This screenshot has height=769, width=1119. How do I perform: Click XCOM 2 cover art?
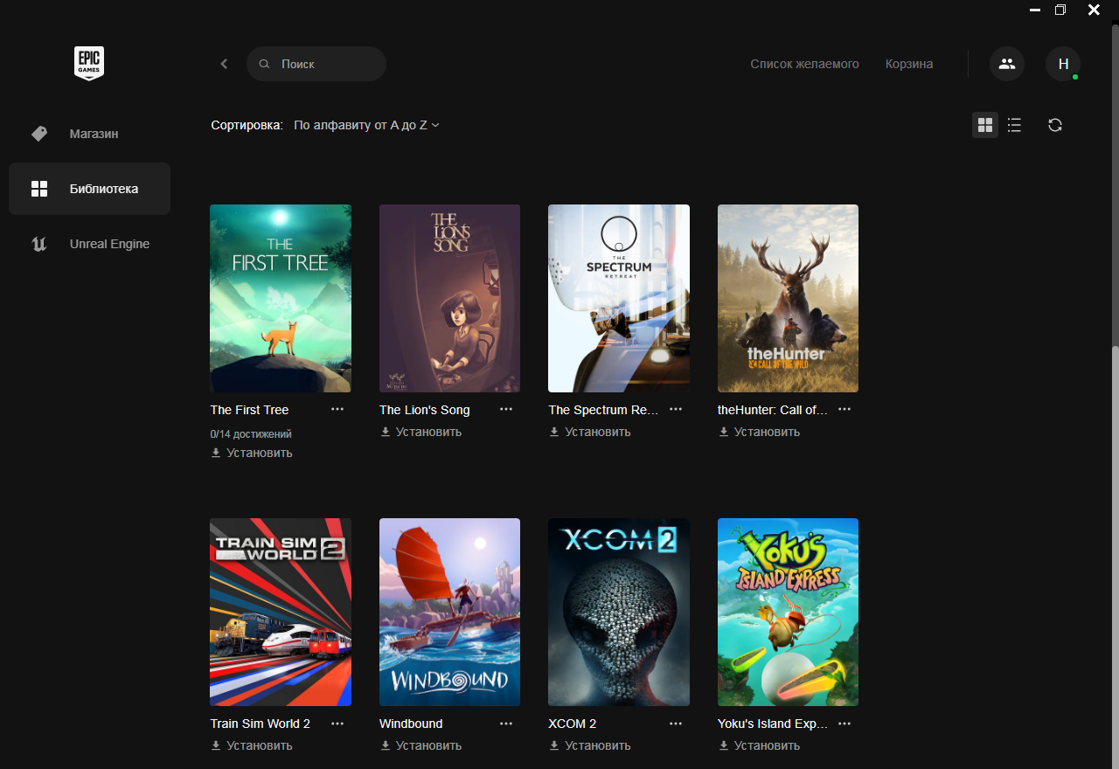[x=619, y=612]
